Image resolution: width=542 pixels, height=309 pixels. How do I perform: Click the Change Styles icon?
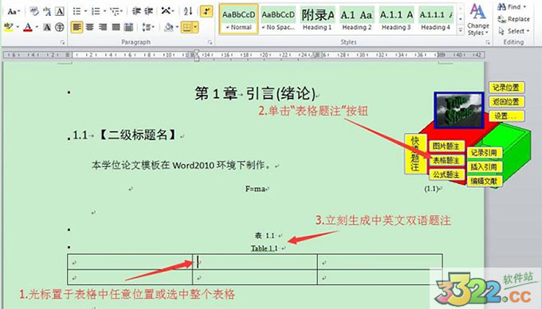point(478,20)
